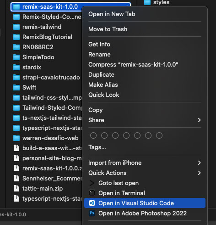This screenshot has height=225, width=216.
Task: Click the Goto last open arrow icon
Action: [x=92, y=183]
